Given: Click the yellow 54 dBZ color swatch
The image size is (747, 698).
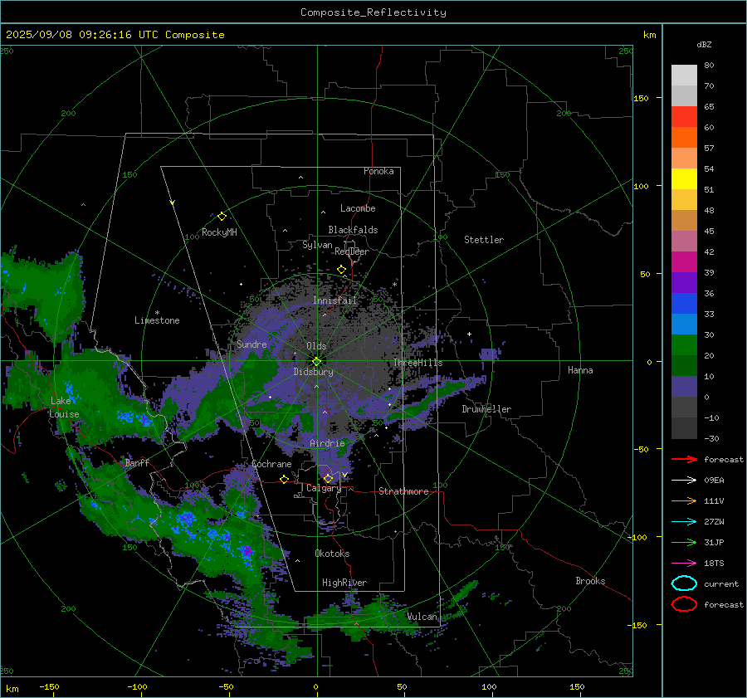Looking at the screenshot, I should (684, 178).
